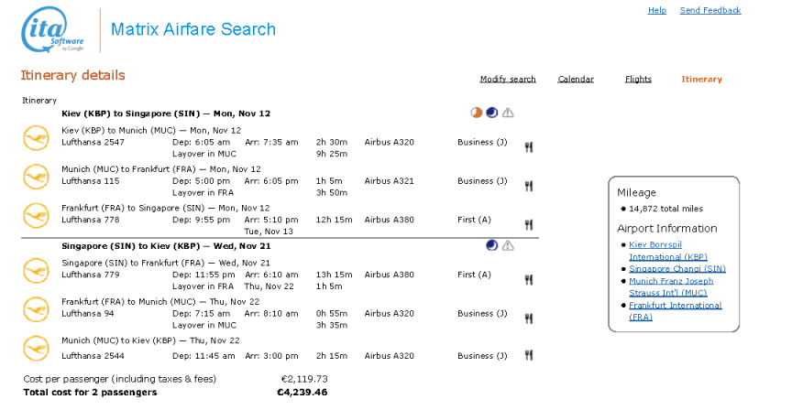
Task: Click the meal icon for Lufthansa 779
Action: point(528,280)
